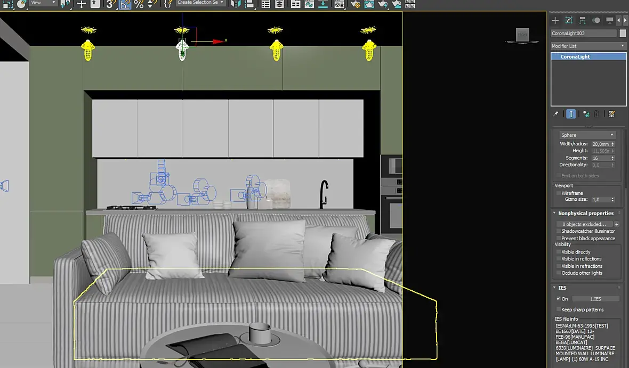The width and height of the screenshot is (629, 368).
Task: Adjust the Width/radius spinner arrows
Action: [612, 144]
